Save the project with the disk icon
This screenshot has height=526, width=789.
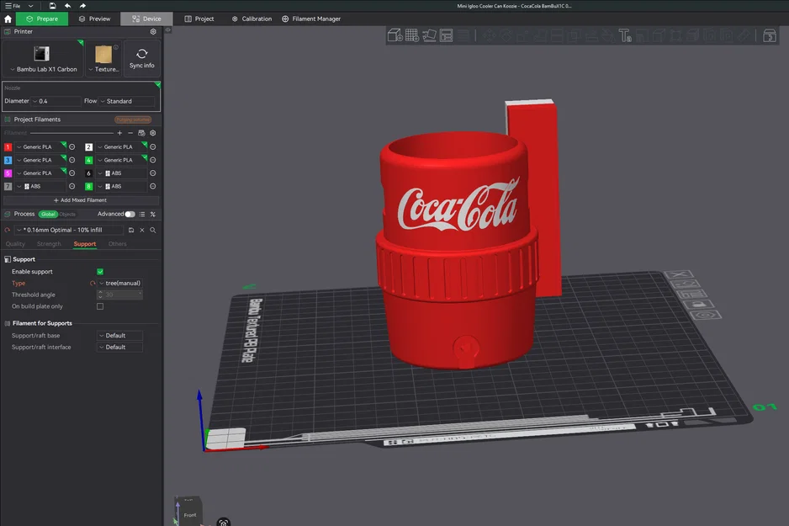[x=52, y=6]
